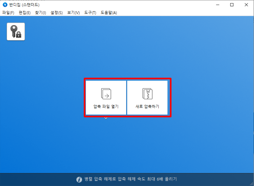Open the 보기(V) menu
The image size is (254, 186).
[x=73, y=13]
